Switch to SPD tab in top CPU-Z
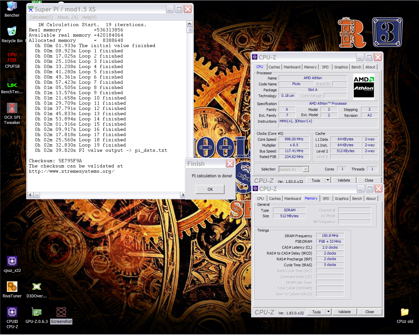419x335 pixels. pos(325,67)
